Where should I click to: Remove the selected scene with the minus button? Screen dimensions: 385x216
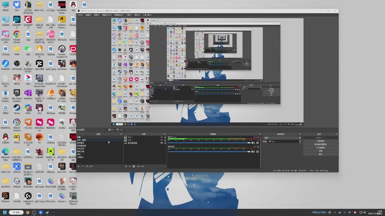point(82,166)
